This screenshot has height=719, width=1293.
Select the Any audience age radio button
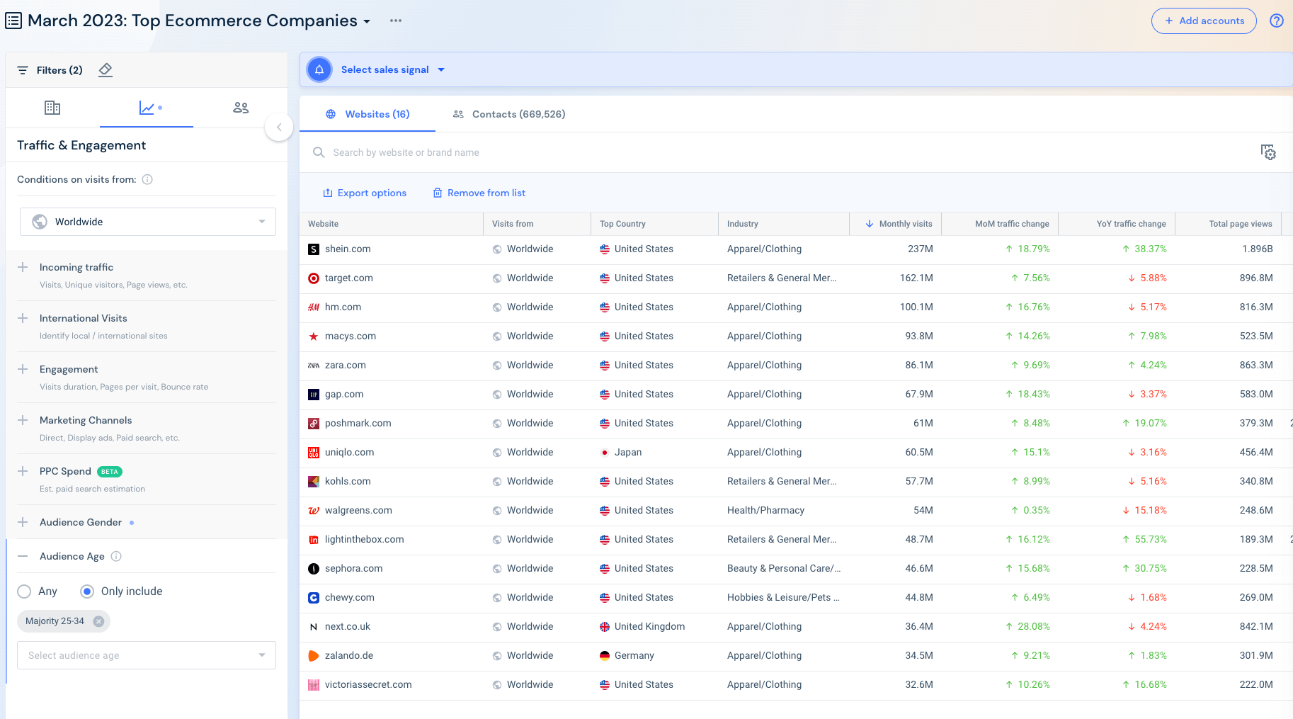24,591
